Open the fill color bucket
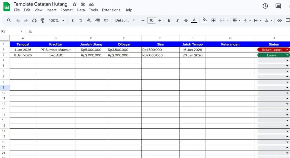 pos(204,20)
